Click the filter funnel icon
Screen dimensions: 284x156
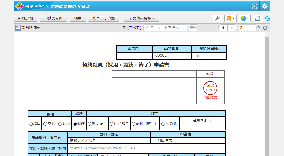124,28
